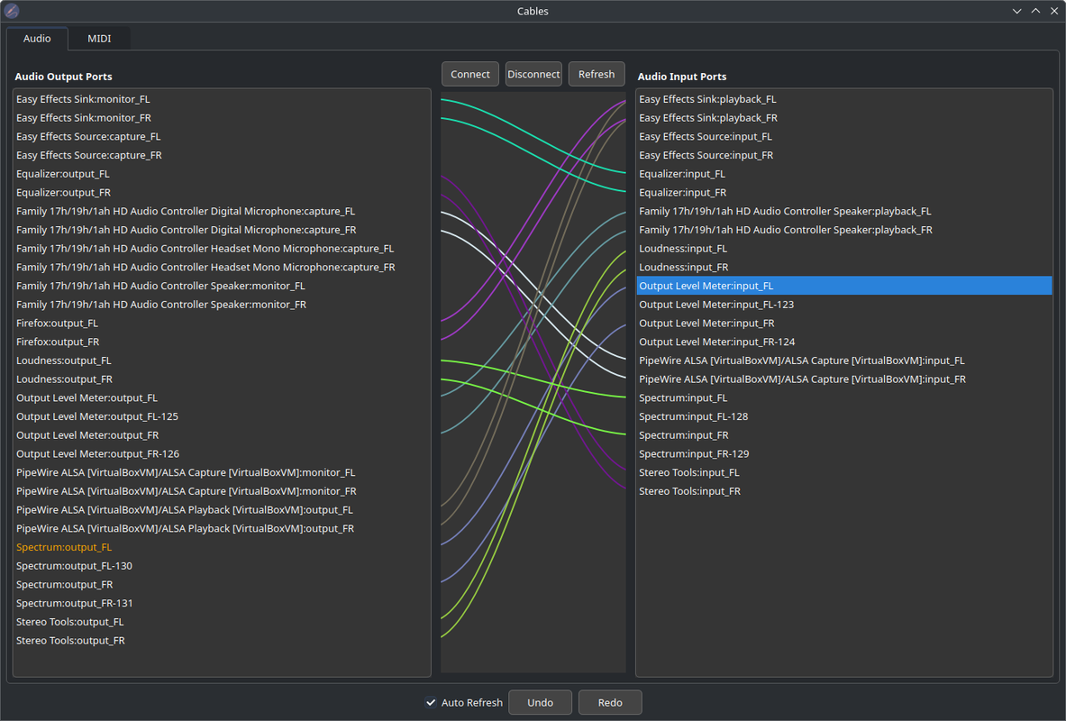The width and height of the screenshot is (1066, 721).
Task: Select Stereo Tools:output_FL port
Action: tap(222, 623)
